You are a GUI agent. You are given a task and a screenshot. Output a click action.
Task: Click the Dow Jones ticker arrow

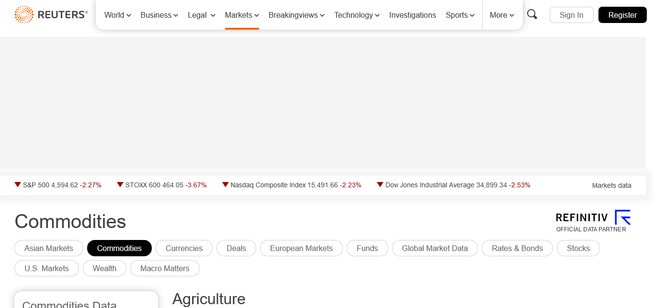(380, 184)
